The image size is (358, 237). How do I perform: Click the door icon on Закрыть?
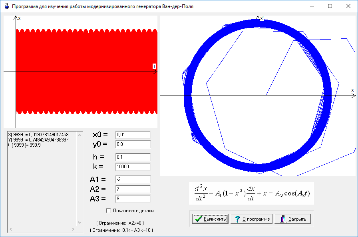283,219
